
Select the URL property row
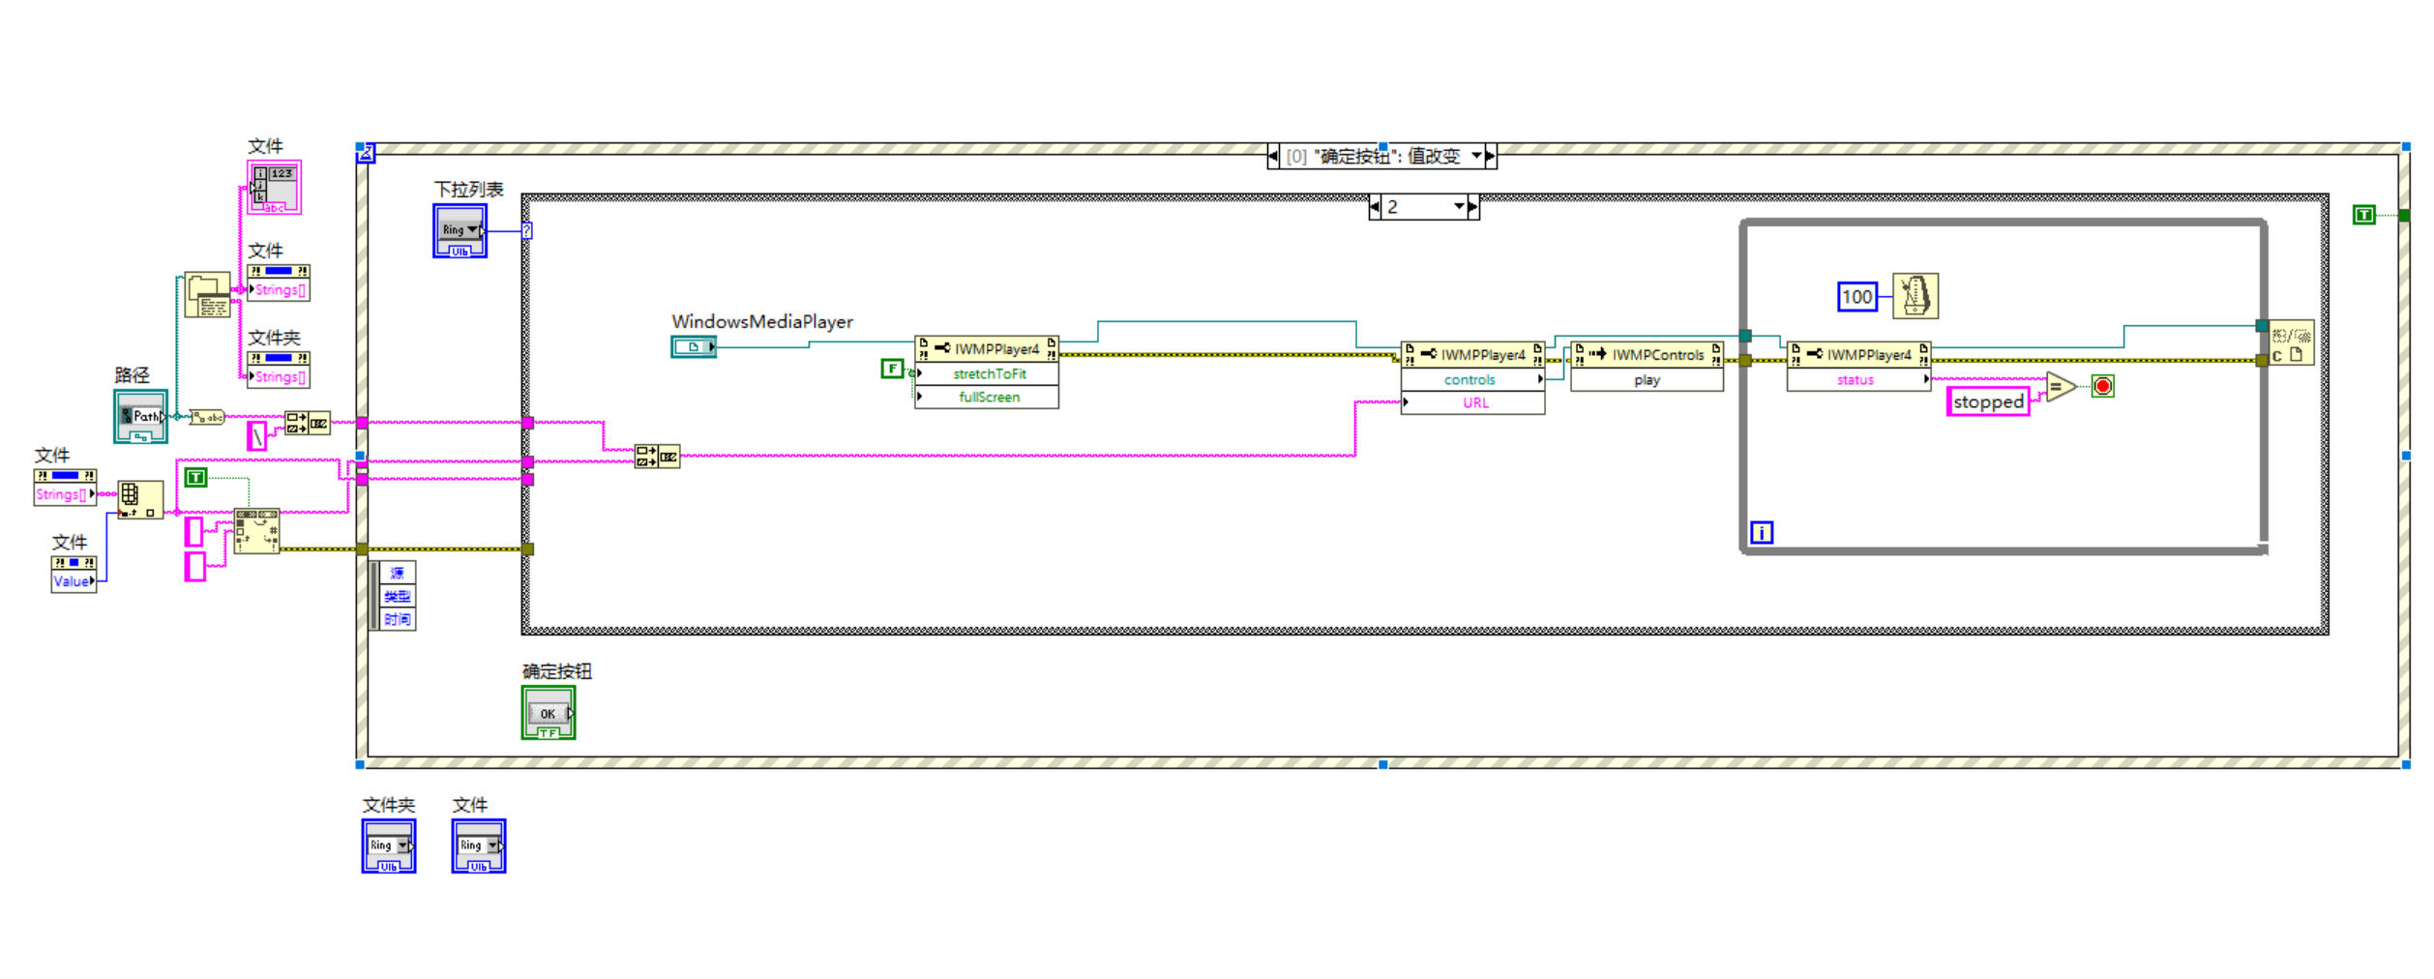(x=1472, y=403)
